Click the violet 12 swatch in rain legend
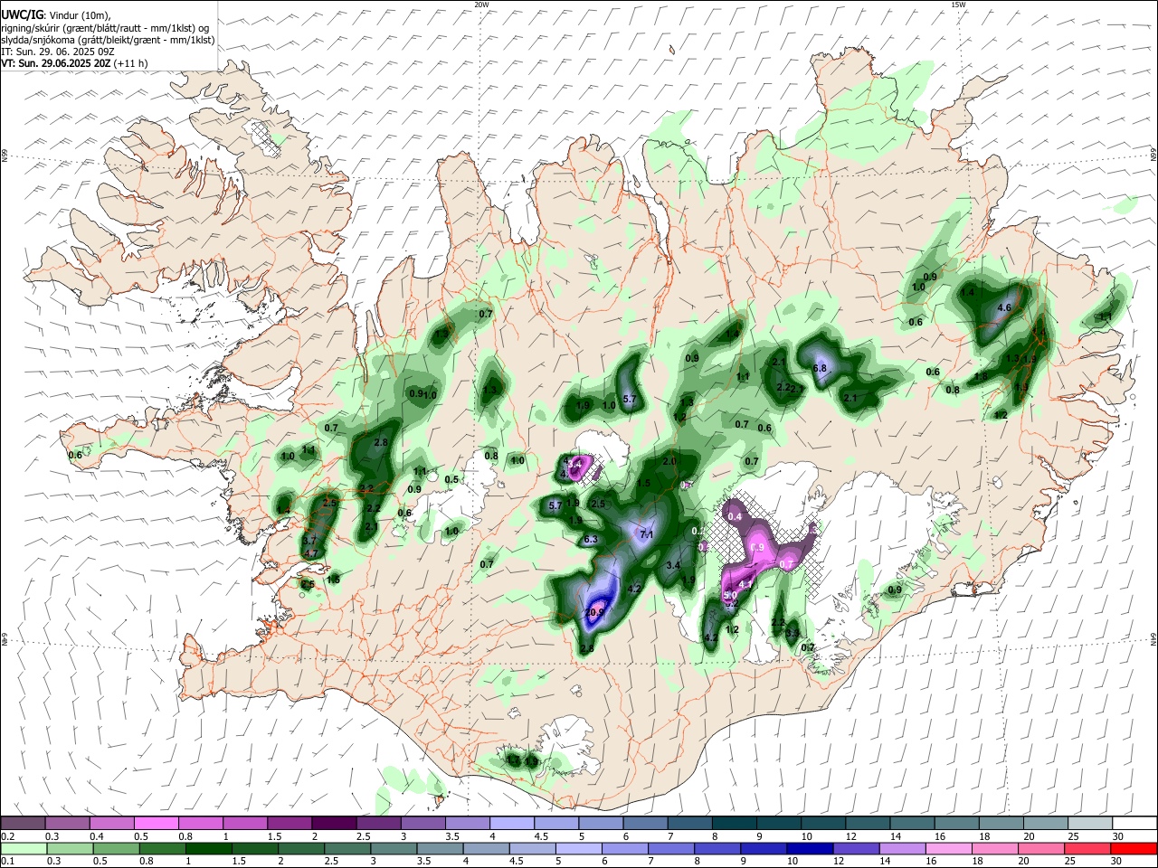1158x868 pixels. 856,848
